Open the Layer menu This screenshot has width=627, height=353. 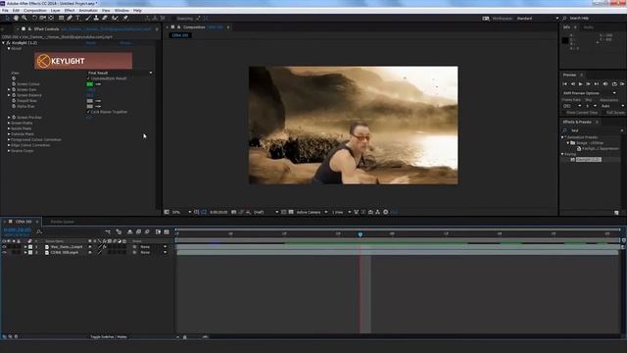[56, 11]
